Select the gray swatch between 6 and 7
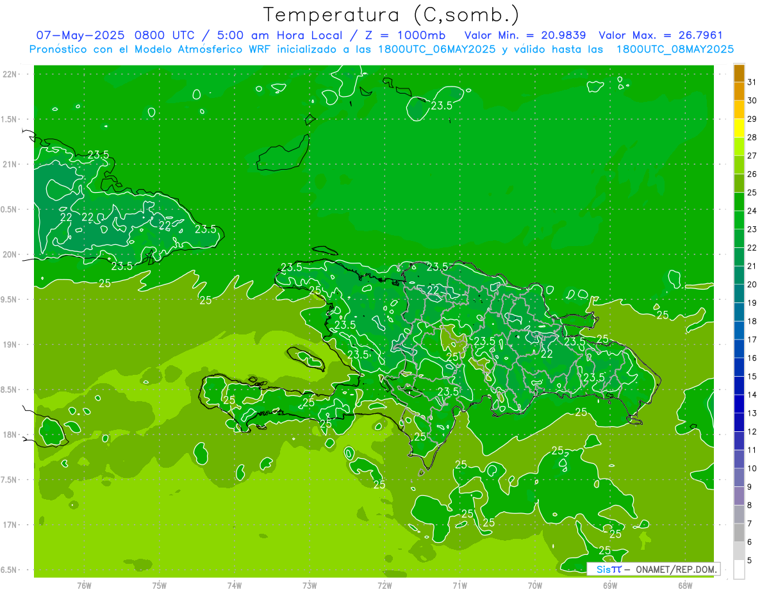 click(x=739, y=533)
